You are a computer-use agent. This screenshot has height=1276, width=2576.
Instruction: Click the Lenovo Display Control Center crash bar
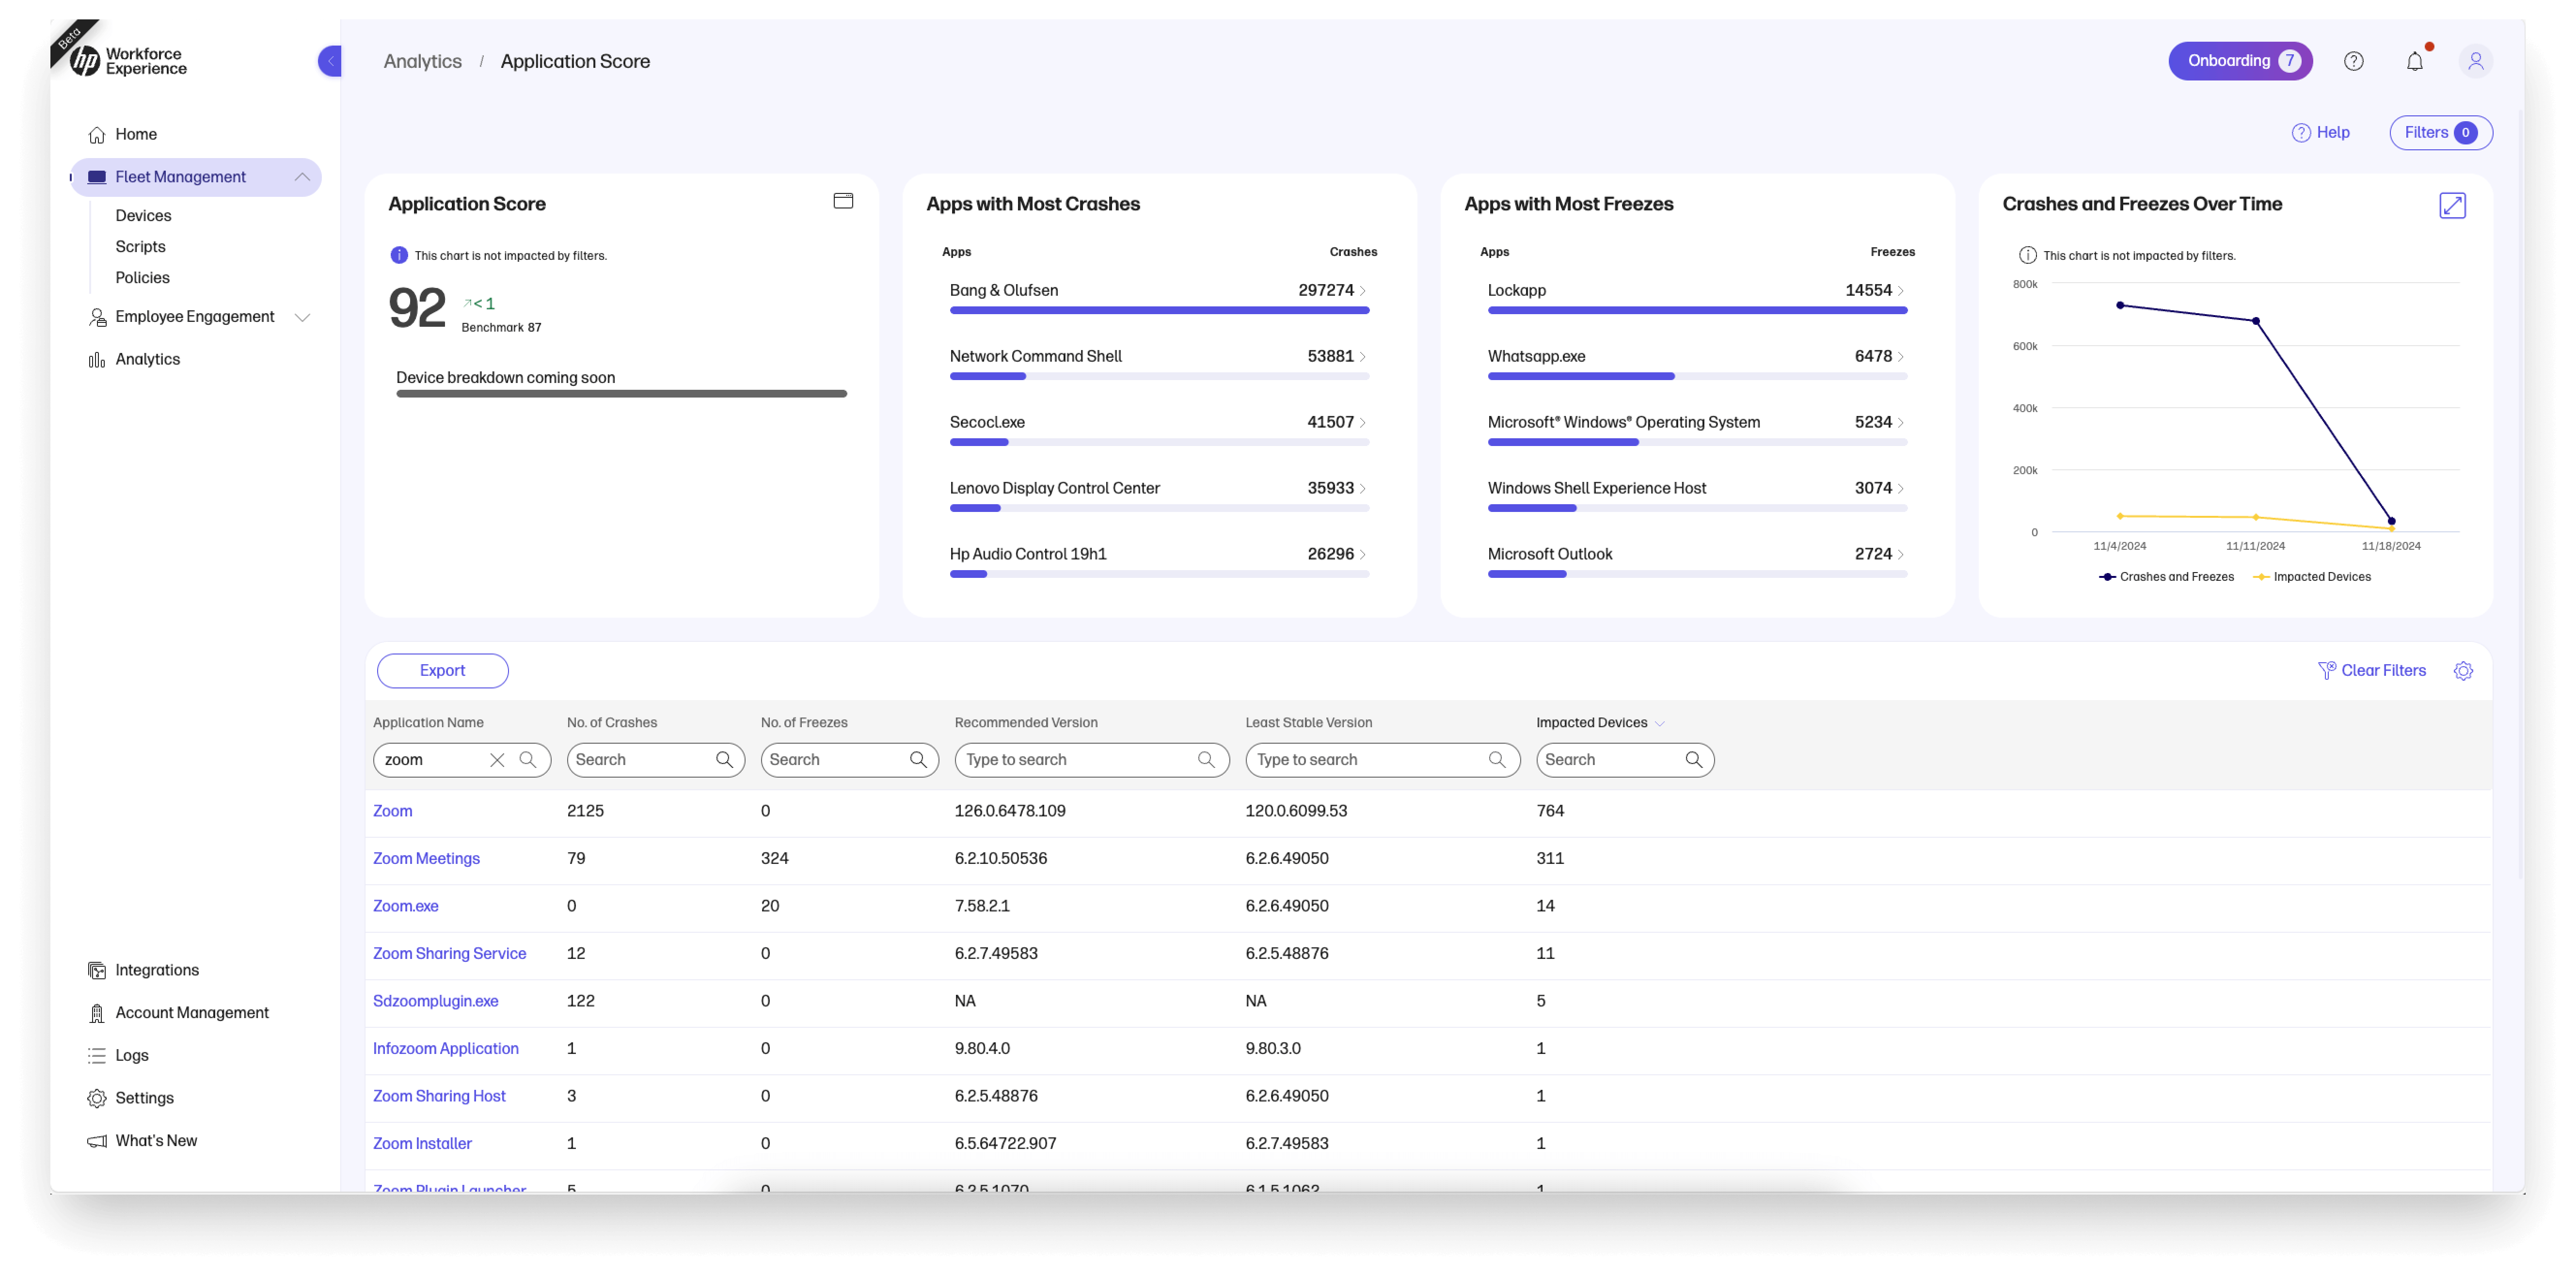[1159, 508]
